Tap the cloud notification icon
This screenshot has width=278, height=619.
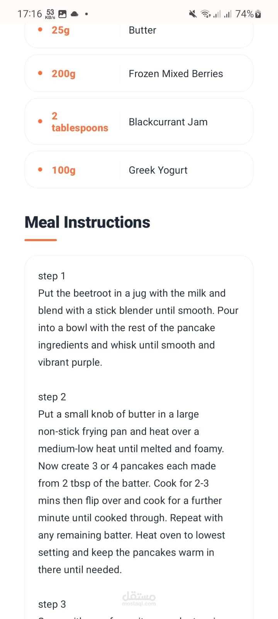tap(75, 14)
